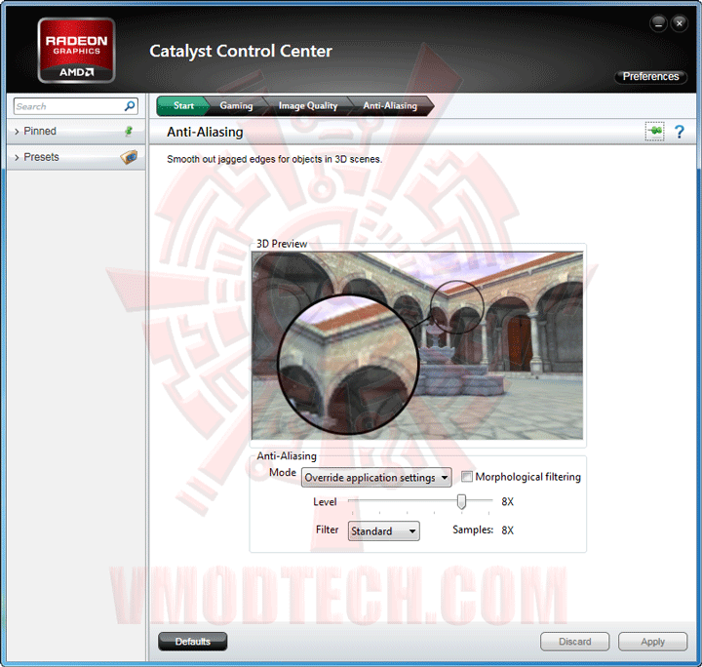This screenshot has height=667, width=702.
Task: Open help with the question mark icon
Action: click(679, 132)
